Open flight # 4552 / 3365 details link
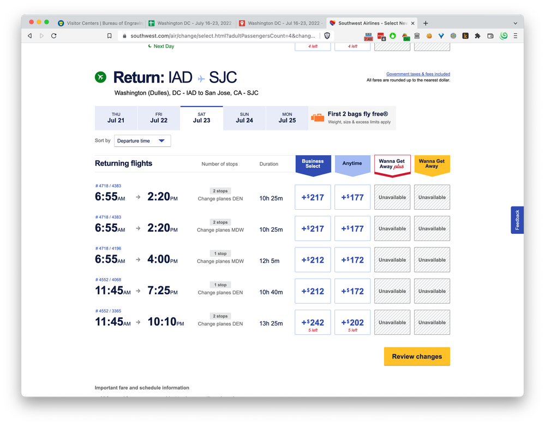 108,311
